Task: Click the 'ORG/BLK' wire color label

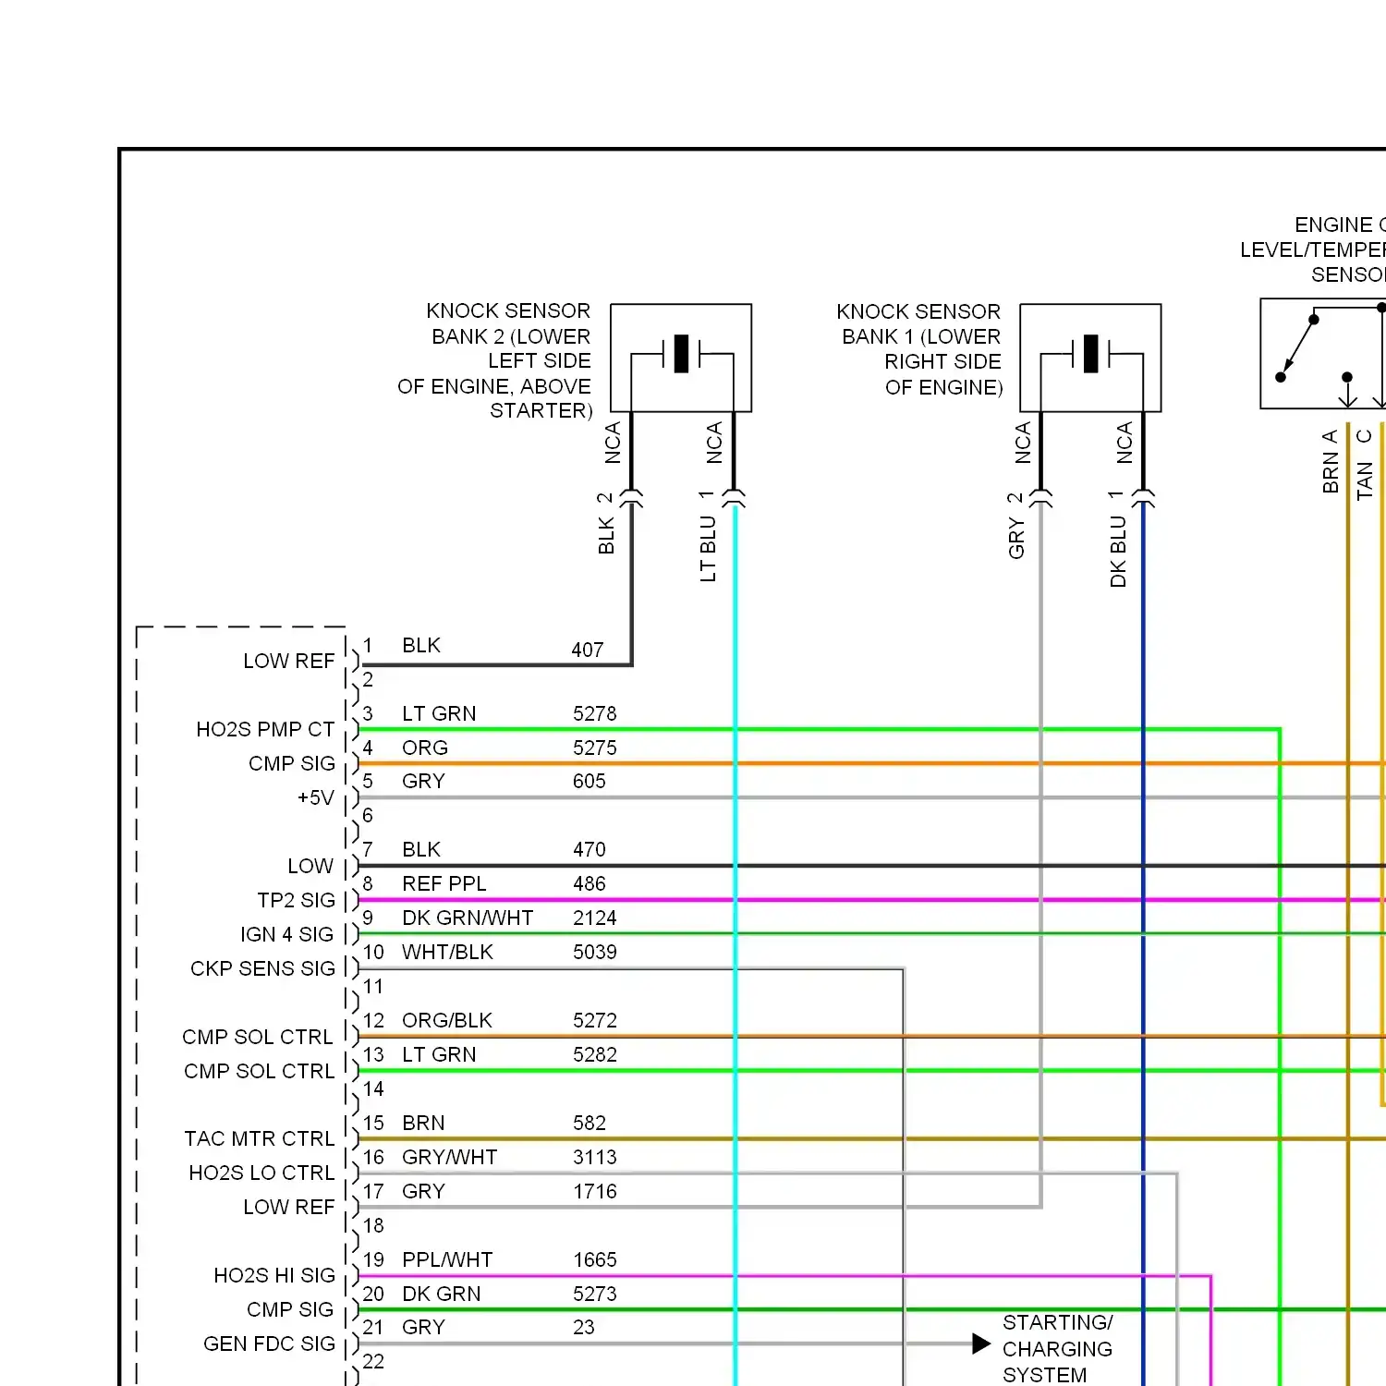Action: [447, 1021]
